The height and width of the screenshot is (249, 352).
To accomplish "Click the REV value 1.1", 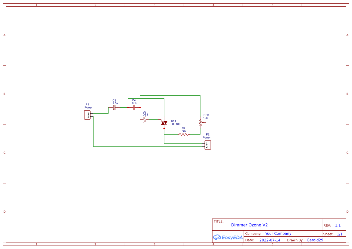I will click(x=338, y=225).
